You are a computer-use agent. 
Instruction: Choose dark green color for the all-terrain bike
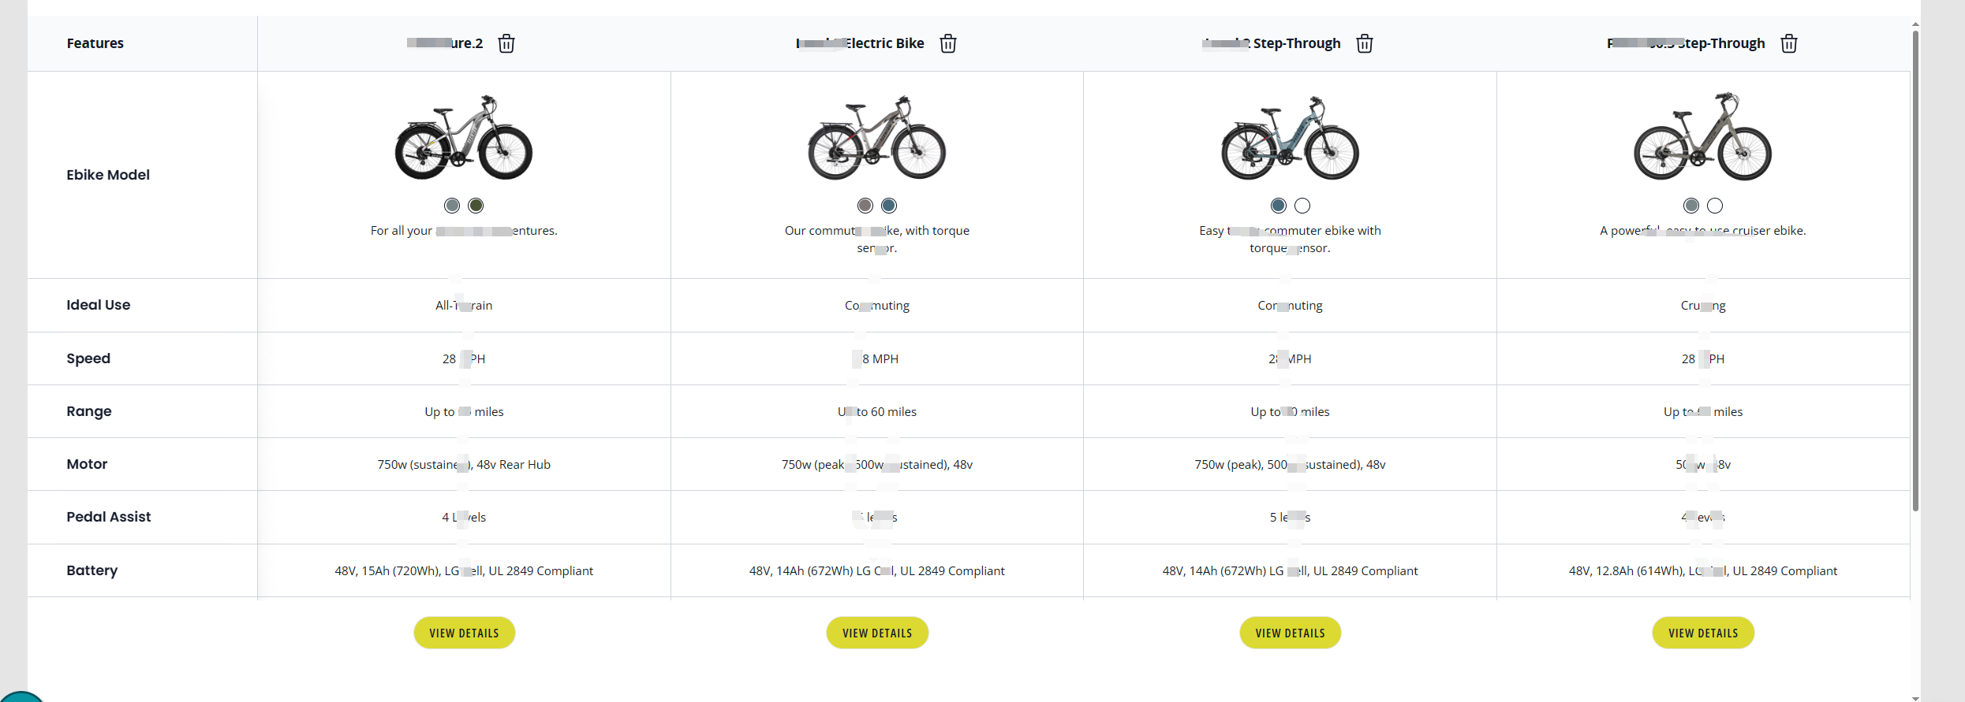coord(476,206)
